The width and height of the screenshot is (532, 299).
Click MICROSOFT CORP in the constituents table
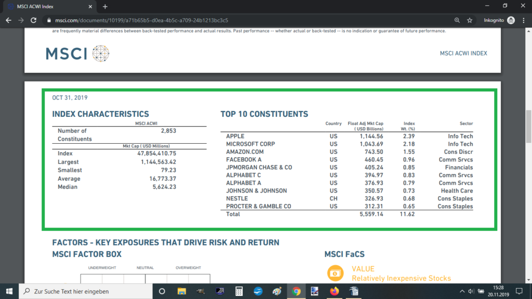(250, 144)
